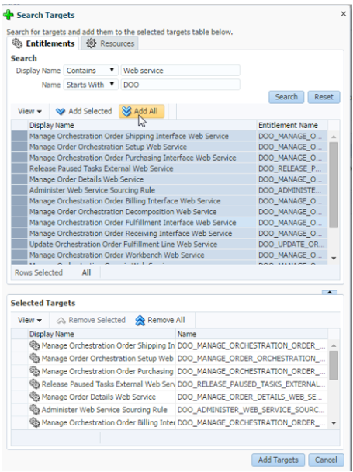The image size is (353, 472).
Task: Select Manage Order Orchestration Decomposition Web Service row
Action: 169,212
